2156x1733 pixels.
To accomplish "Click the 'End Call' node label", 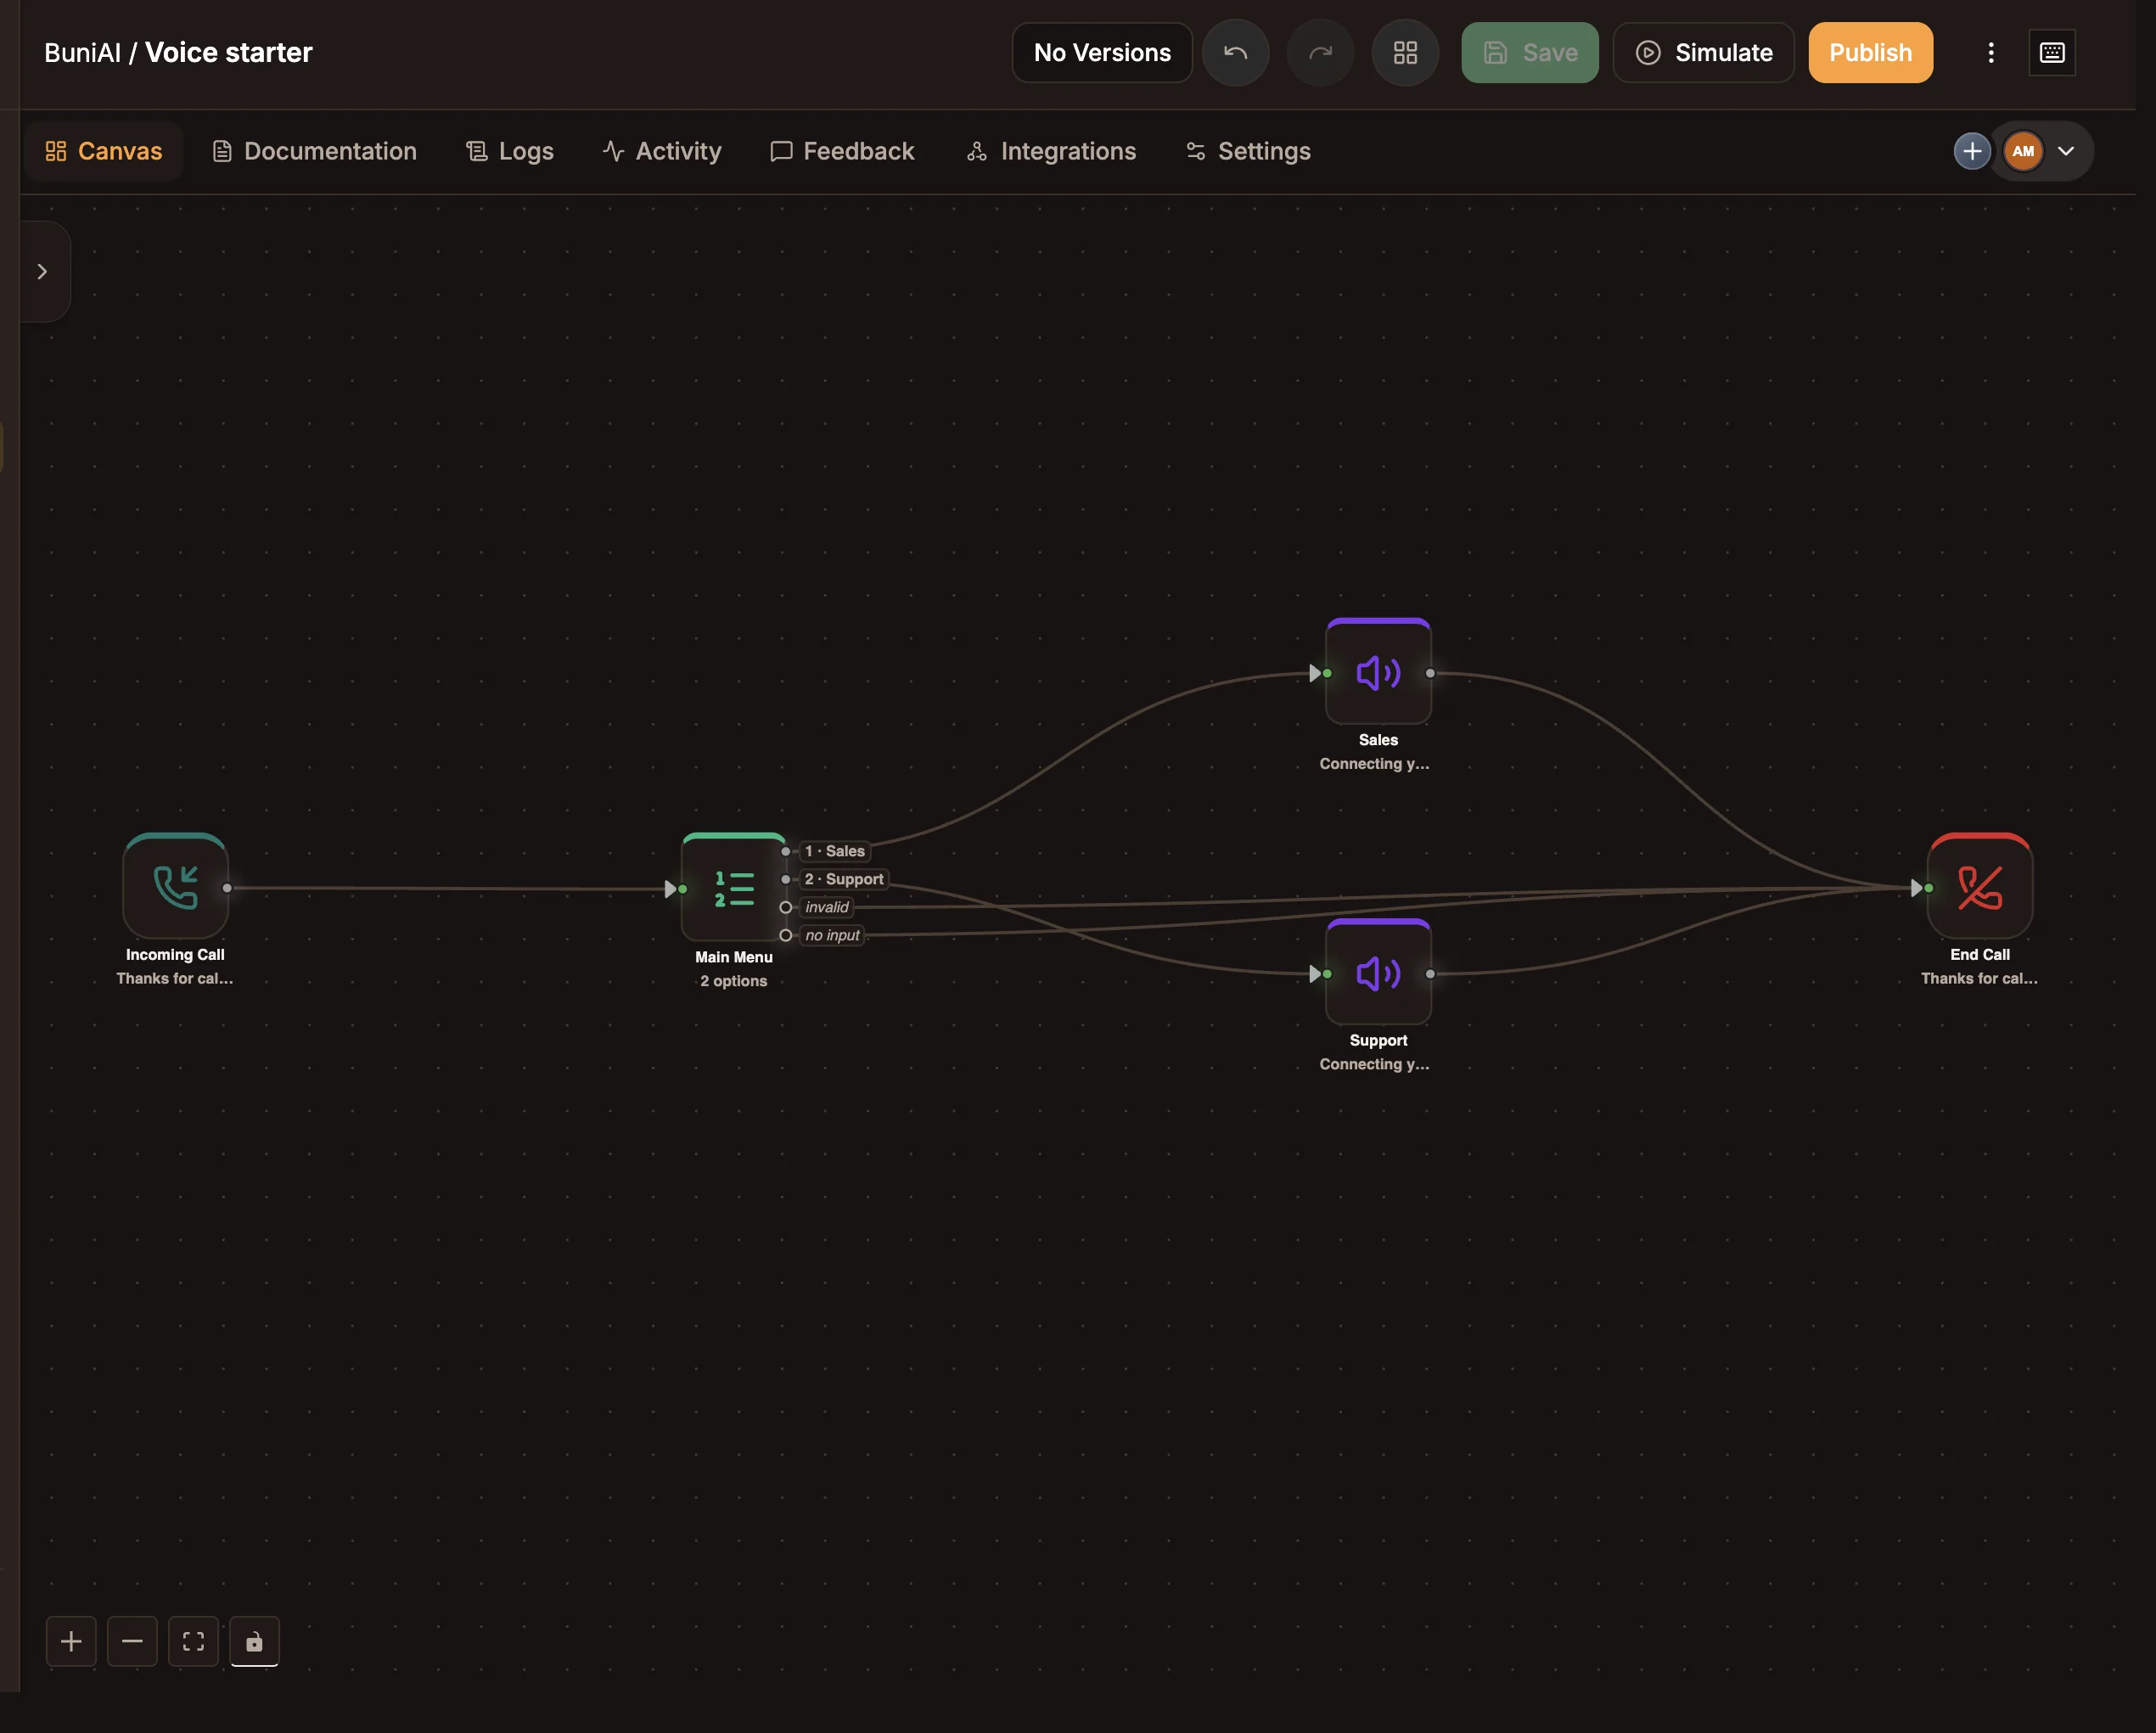I will click(1979, 955).
